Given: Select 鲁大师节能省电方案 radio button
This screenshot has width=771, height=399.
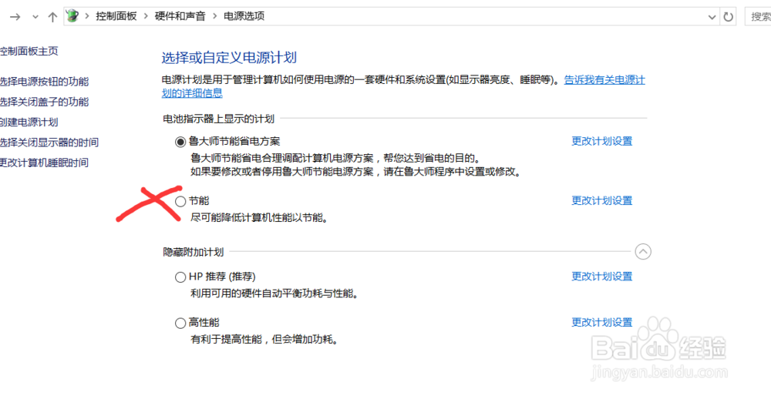Looking at the screenshot, I should tap(180, 142).
